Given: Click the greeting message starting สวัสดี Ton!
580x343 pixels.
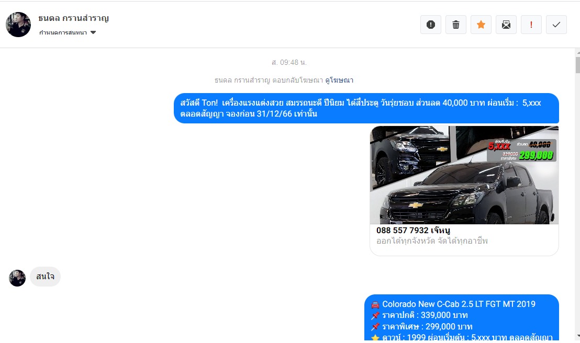Looking at the screenshot, I should [x=366, y=108].
